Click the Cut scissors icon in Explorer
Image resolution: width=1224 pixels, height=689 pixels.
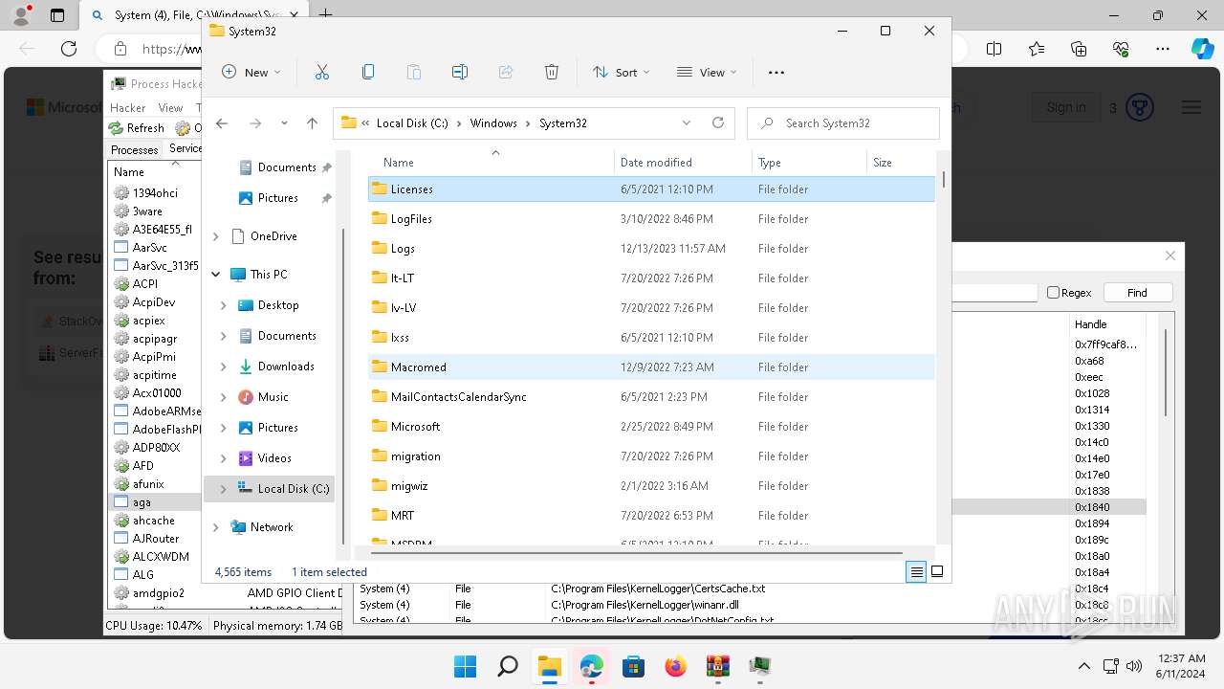pos(322,72)
